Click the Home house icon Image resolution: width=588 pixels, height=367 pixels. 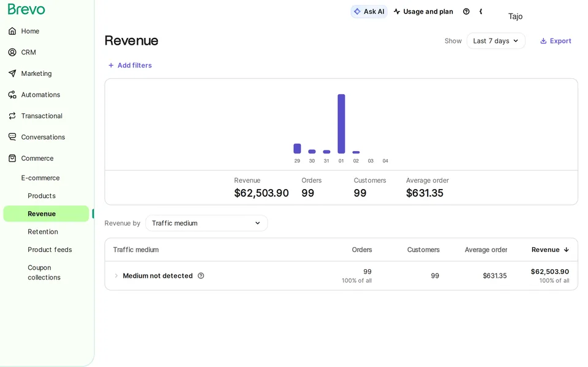point(12,31)
